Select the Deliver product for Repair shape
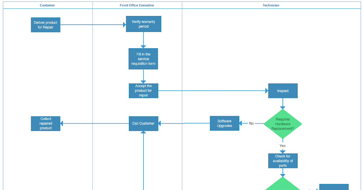This screenshot has width=363, height=190. (x=45, y=25)
